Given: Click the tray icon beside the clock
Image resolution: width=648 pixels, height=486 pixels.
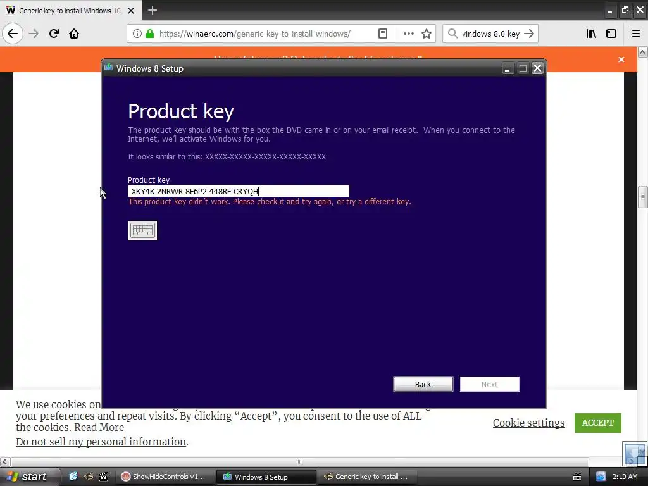Looking at the screenshot, I should point(601,477).
